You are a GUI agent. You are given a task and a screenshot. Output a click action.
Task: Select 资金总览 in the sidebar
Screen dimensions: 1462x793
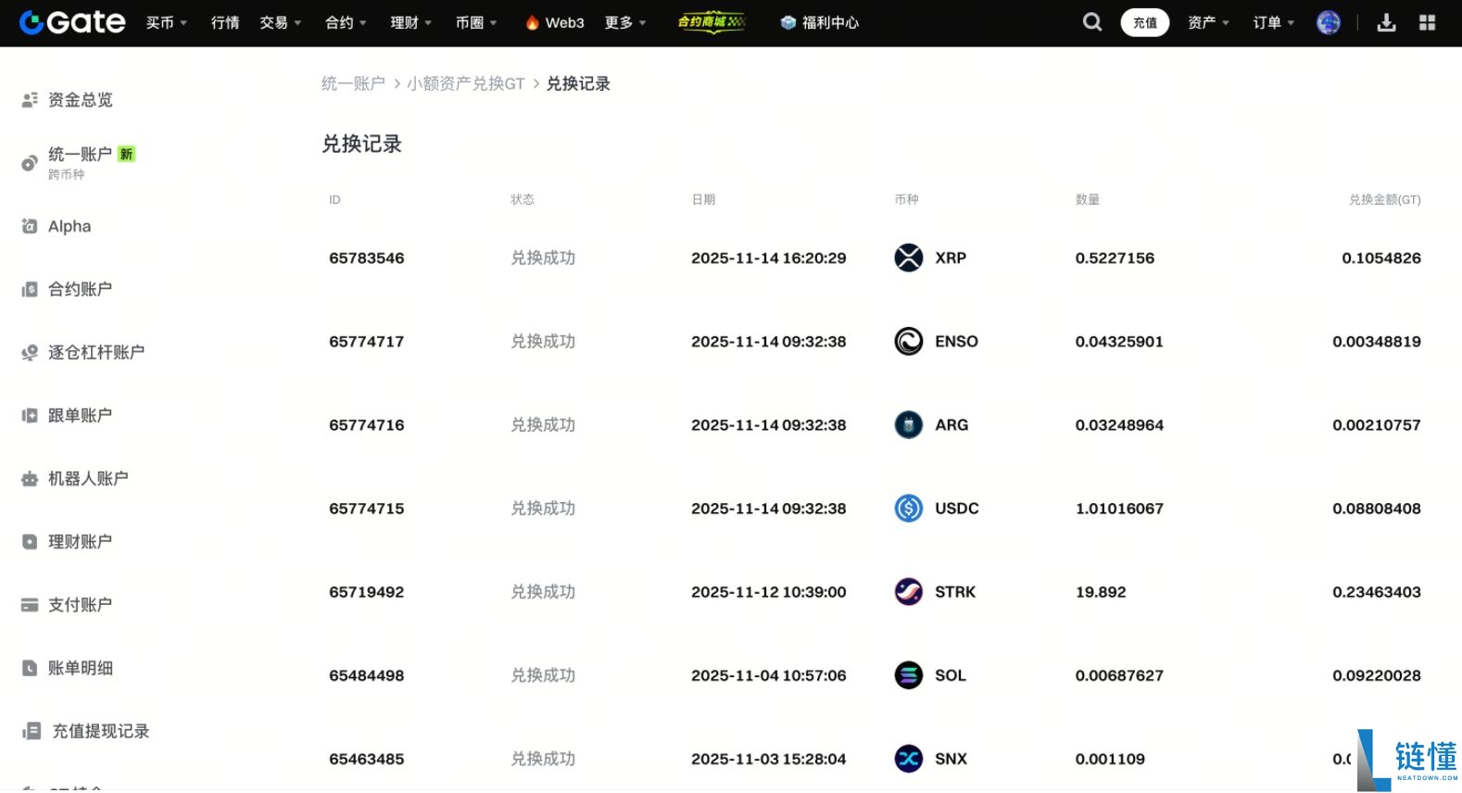click(81, 99)
